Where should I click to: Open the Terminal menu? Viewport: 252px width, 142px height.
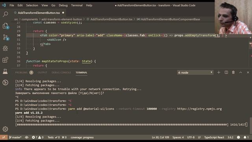coord(77,5)
